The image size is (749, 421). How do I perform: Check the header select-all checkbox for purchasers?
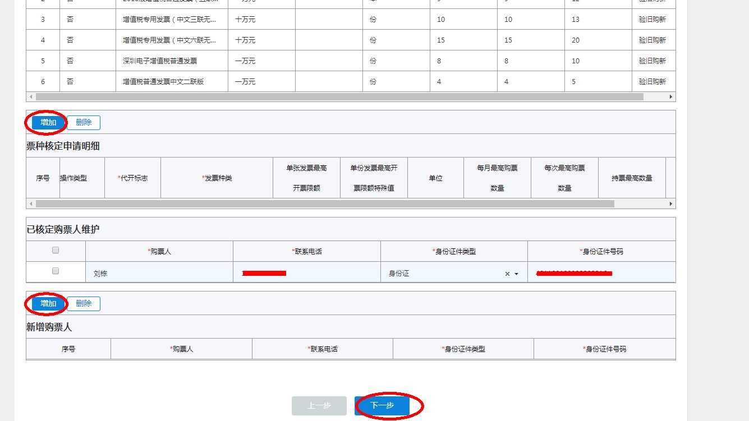click(55, 250)
